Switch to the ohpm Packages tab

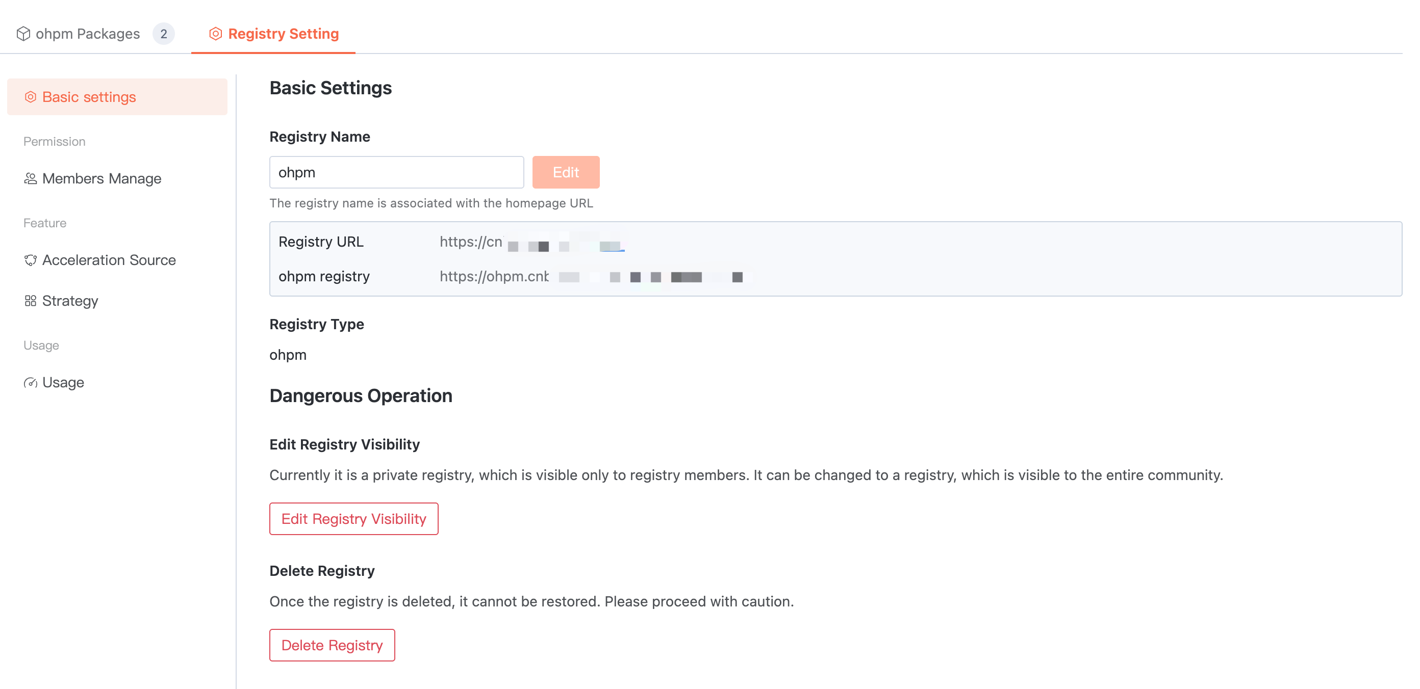[87, 34]
